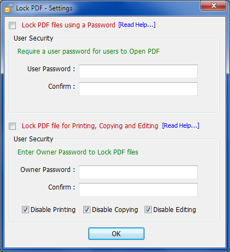Confirm settings with the OK button
This screenshot has height=252, width=230.
(116, 233)
